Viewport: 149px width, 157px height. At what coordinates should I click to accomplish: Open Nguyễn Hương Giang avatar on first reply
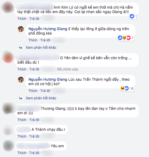pyautogui.click(x=21, y=29)
